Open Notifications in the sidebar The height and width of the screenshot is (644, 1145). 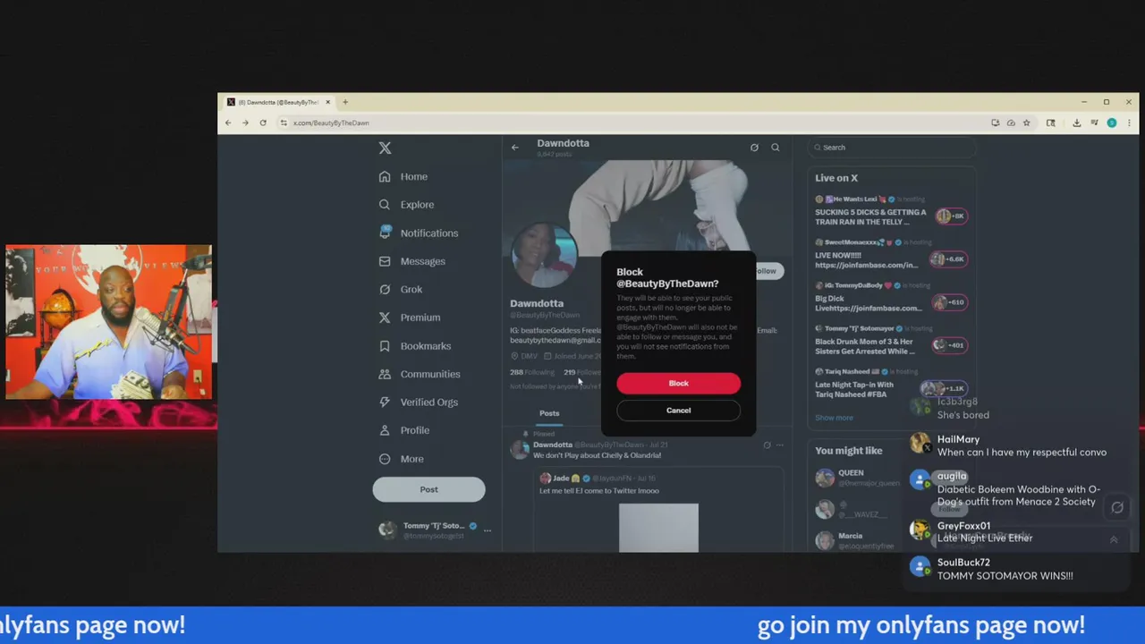[x=428, y=233]
